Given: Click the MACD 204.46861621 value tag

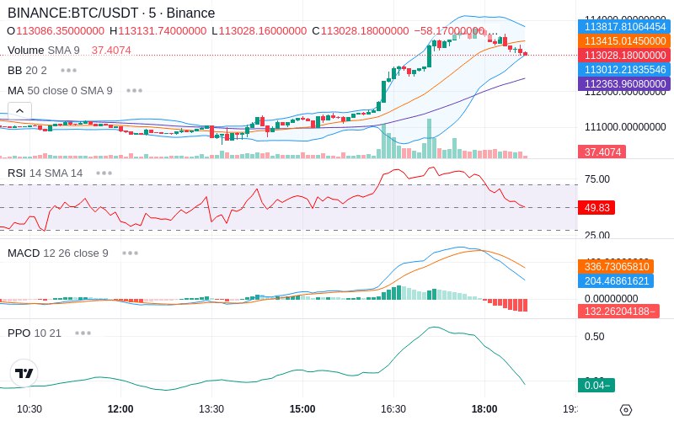Looking at the screenshot, I should click(x=616, y=280).
